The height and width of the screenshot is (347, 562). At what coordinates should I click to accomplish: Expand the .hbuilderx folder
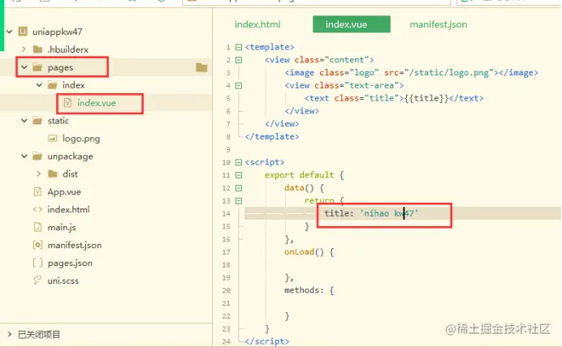24,49
